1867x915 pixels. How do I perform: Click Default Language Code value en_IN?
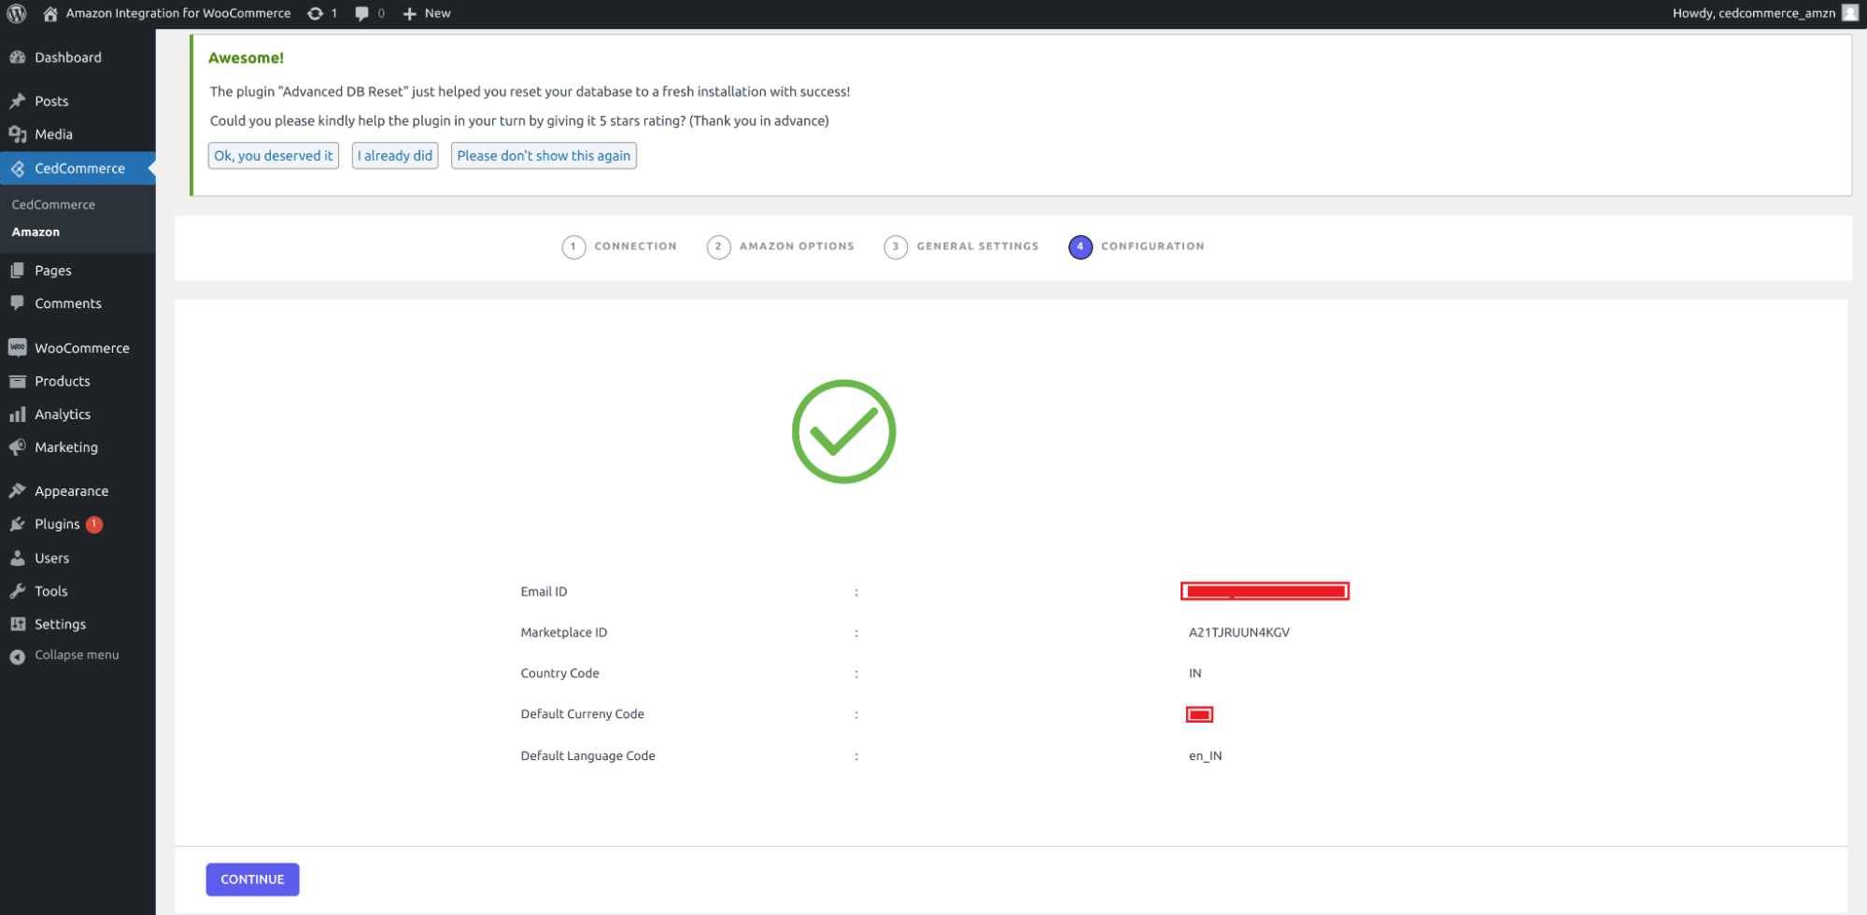pyautogui.click(x=1205, y=755)
